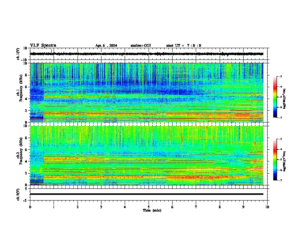Click the "VLF Spectra" title text
Viewport: 301px width, 232px height.
43,45
